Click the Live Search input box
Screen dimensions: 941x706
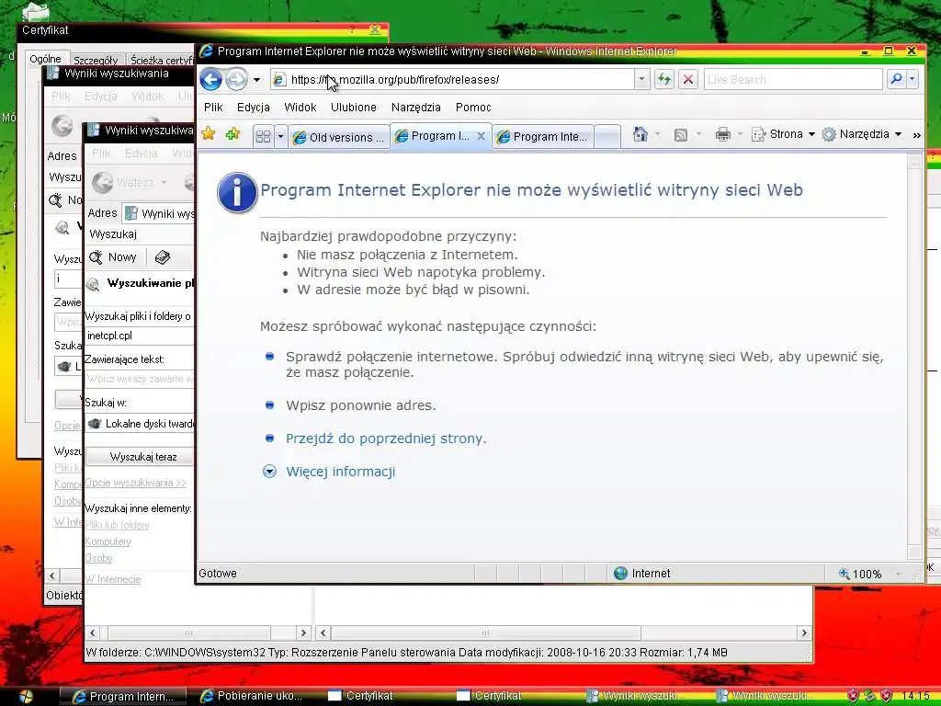793,79
